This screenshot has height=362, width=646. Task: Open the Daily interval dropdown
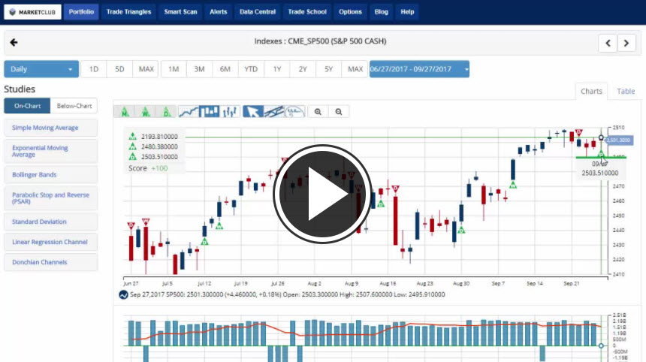pyautogui.click(x=41, y=69)
